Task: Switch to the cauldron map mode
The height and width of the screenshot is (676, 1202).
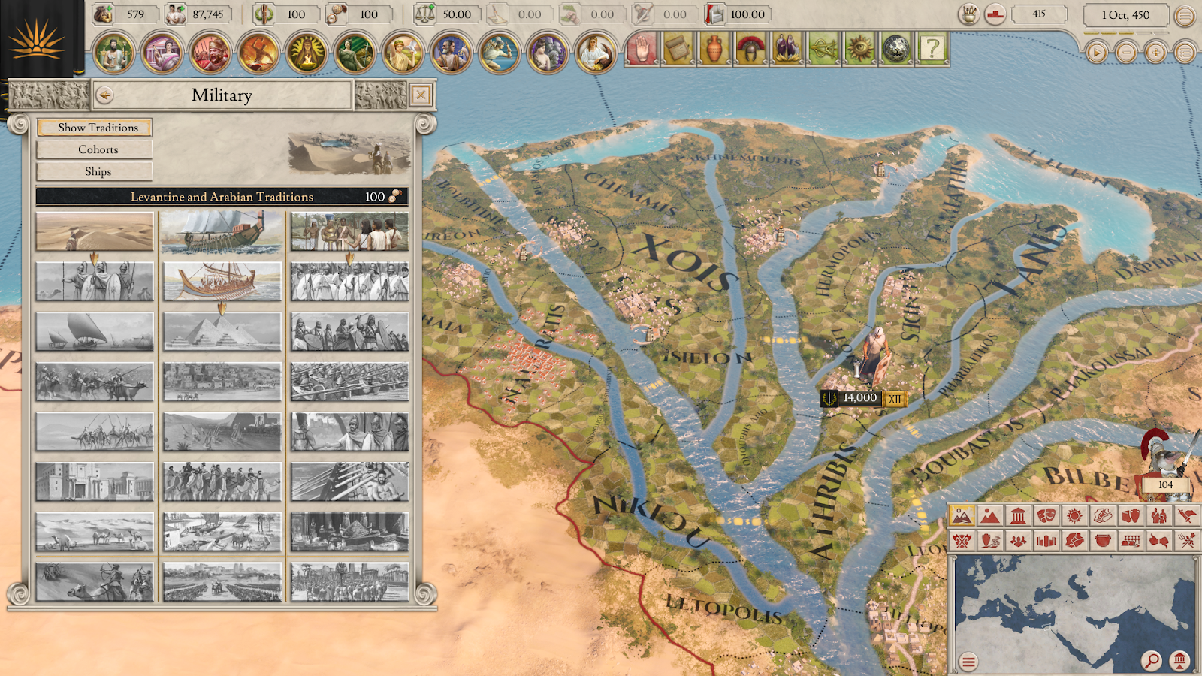Action: click(x=1103, y=540)
